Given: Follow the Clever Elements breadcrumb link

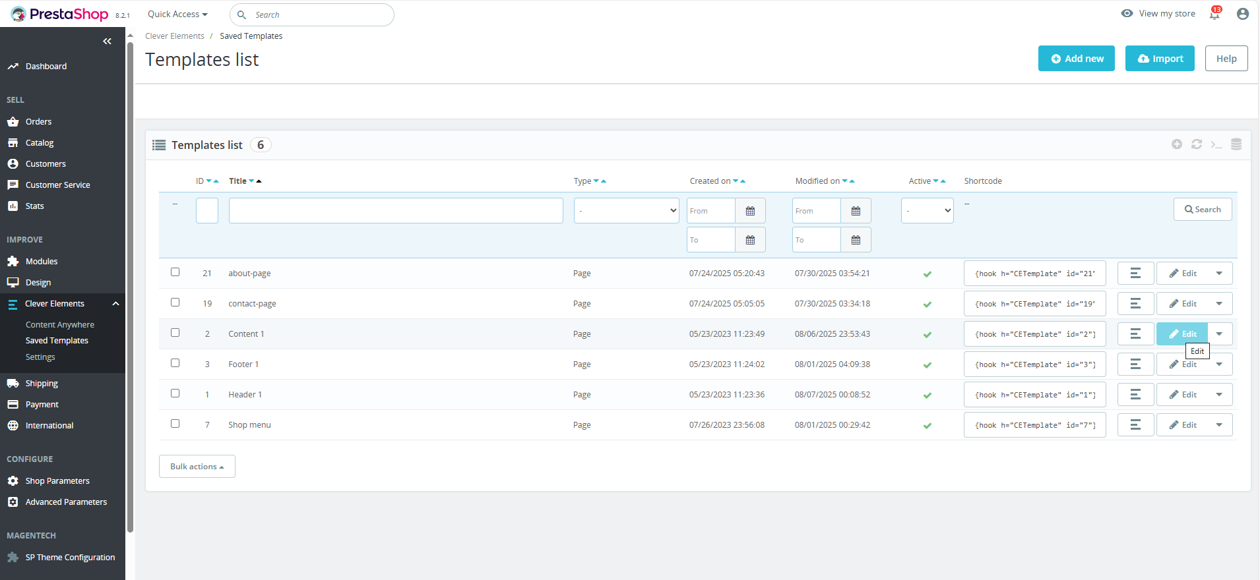Looking at the screenshot, I should click(175, 36).
